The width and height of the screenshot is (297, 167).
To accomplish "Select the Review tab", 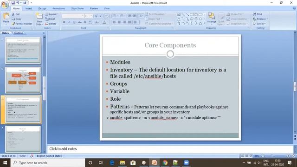I will [94, 8].
